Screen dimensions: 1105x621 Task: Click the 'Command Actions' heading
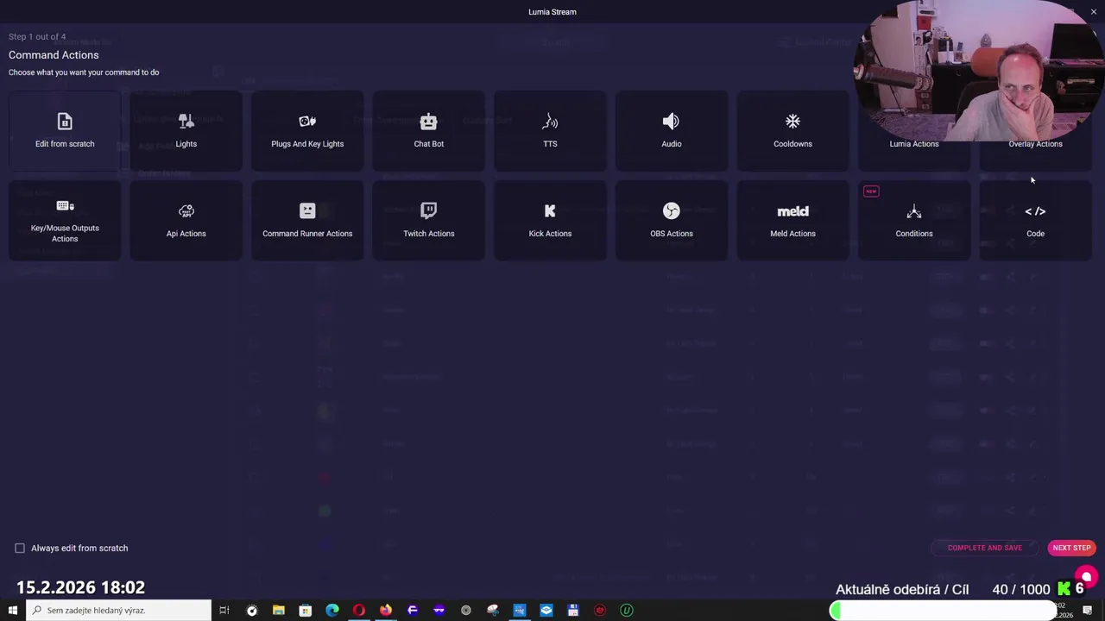pyautogui.click(x=54, y=55)
